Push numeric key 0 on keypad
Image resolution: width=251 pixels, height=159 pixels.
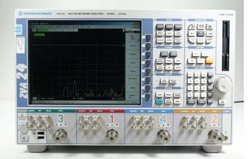point(190,95)
